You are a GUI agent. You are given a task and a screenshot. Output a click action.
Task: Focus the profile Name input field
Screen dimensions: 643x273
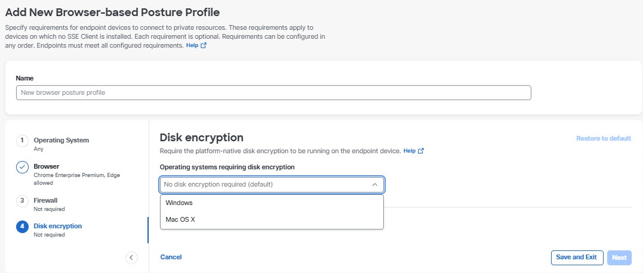273,92
